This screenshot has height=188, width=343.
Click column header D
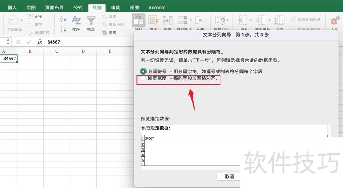pyautogui.click(x=83, y=51)
